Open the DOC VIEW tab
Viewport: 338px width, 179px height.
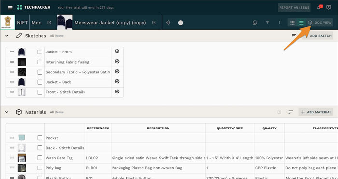click(x=320, y=23)
